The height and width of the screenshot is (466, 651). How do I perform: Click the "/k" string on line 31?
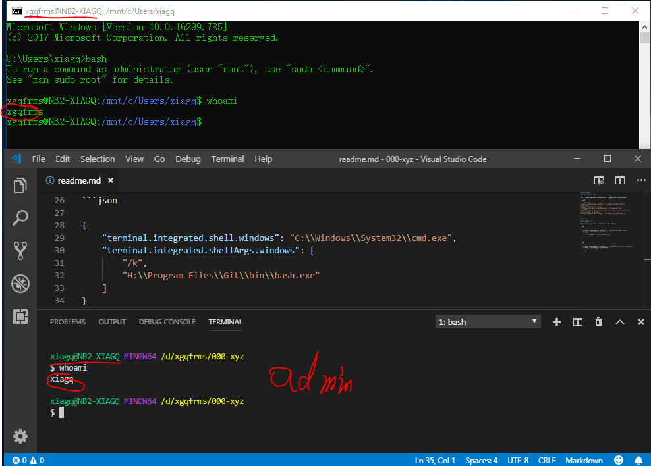coord(132,263)
